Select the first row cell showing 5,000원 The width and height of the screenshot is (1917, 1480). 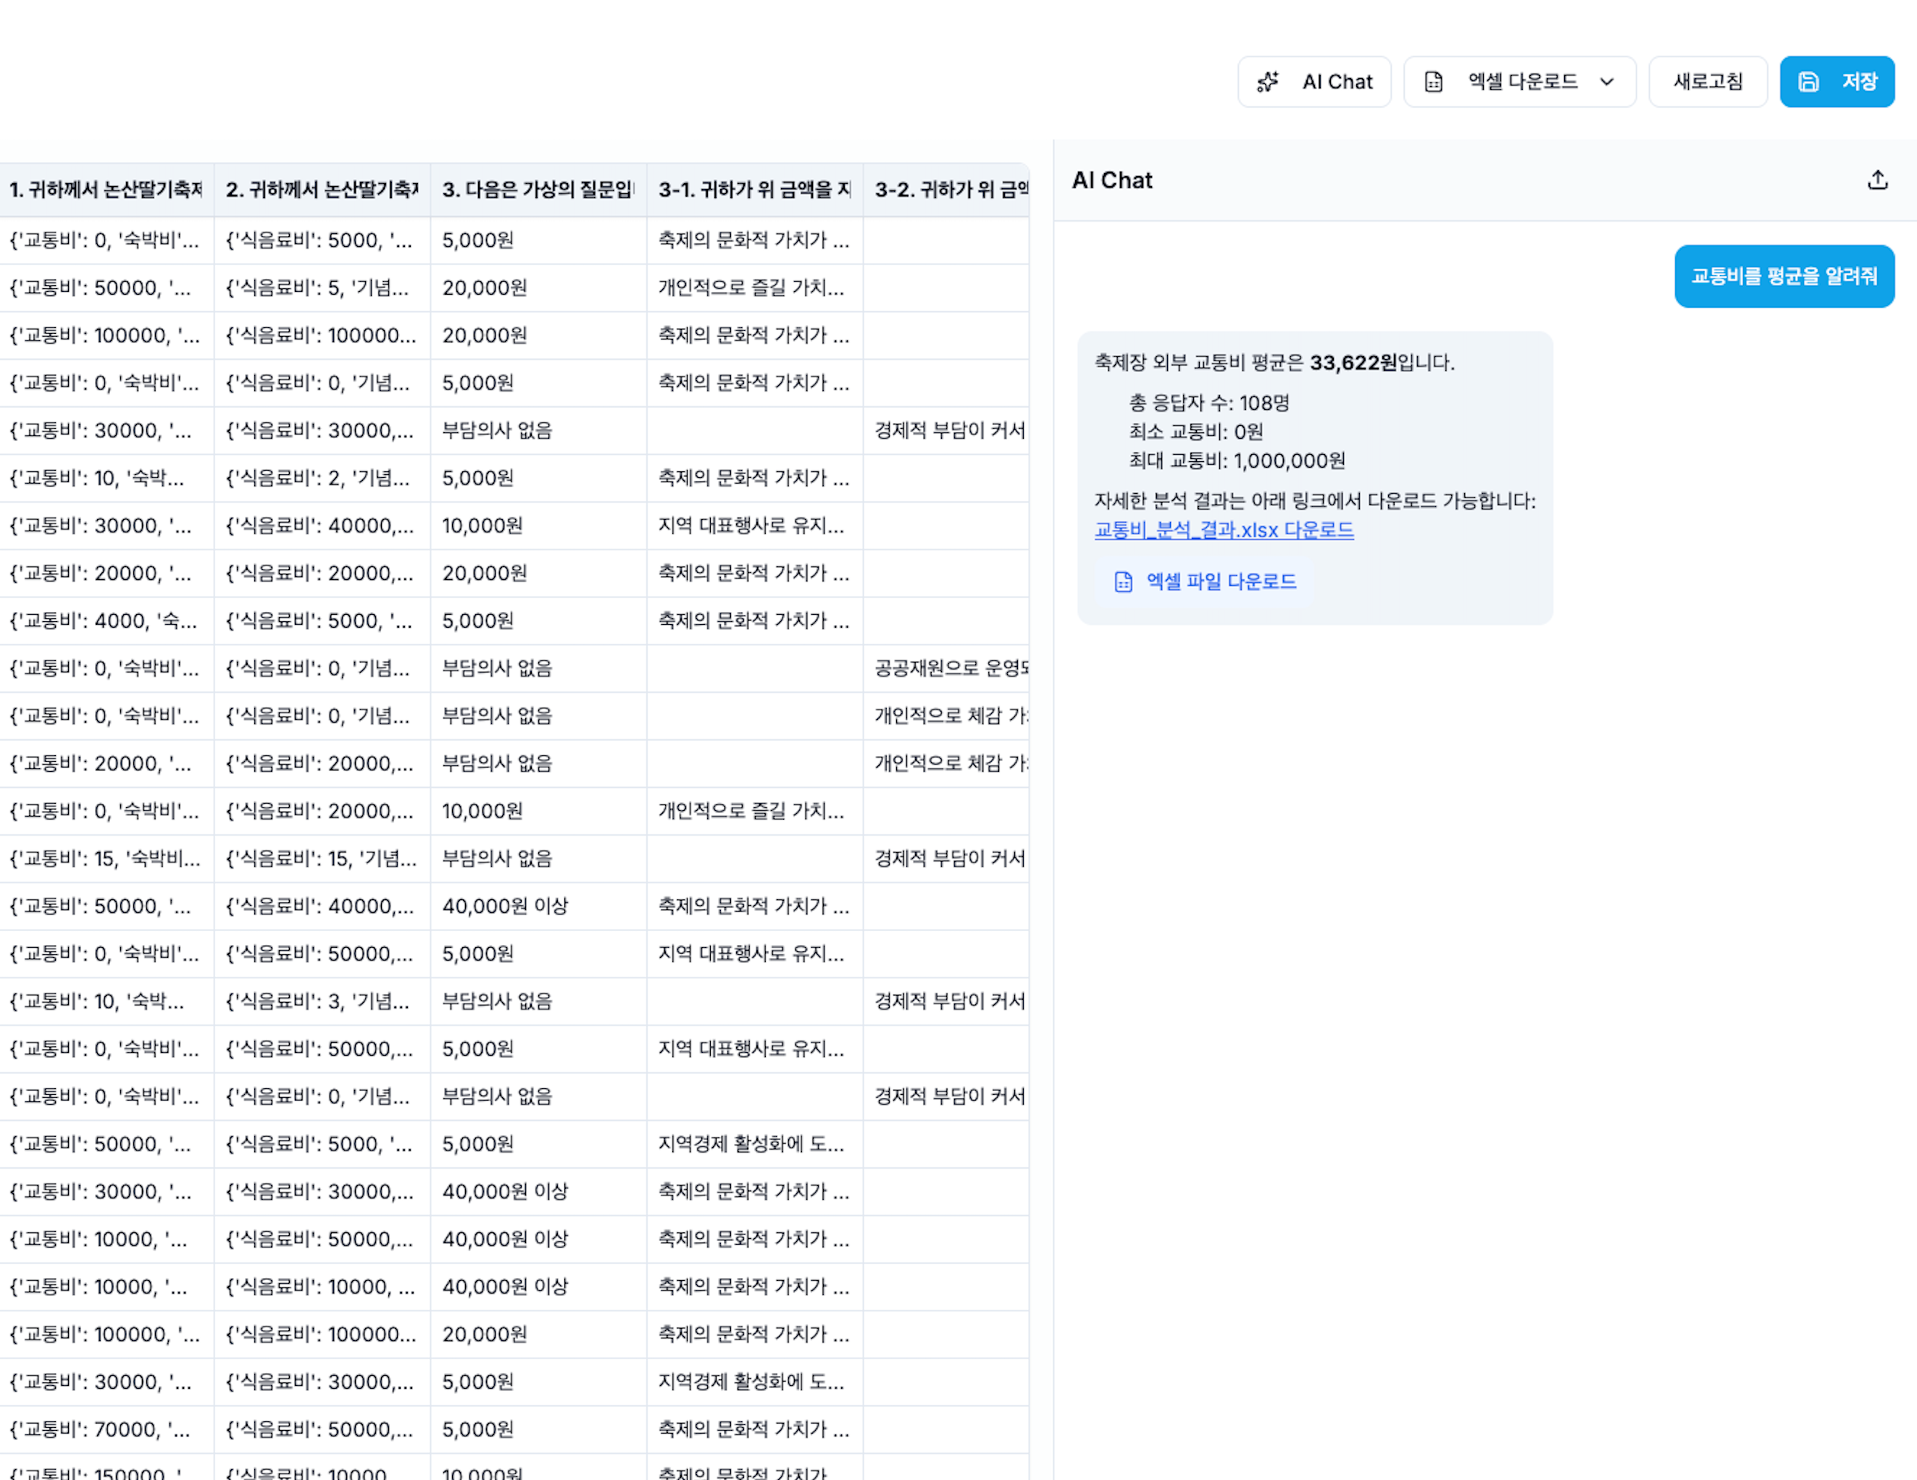tap(478, 240)
